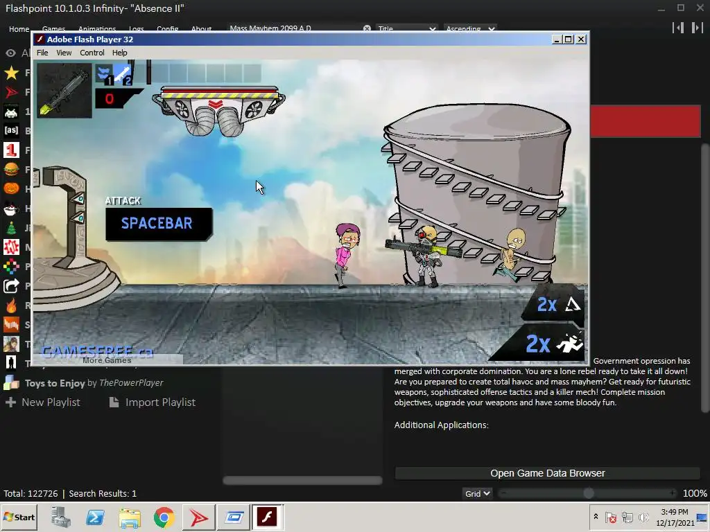Open Server Manager from taskbar
Viewport: 710px width, 532px height.
61,517
